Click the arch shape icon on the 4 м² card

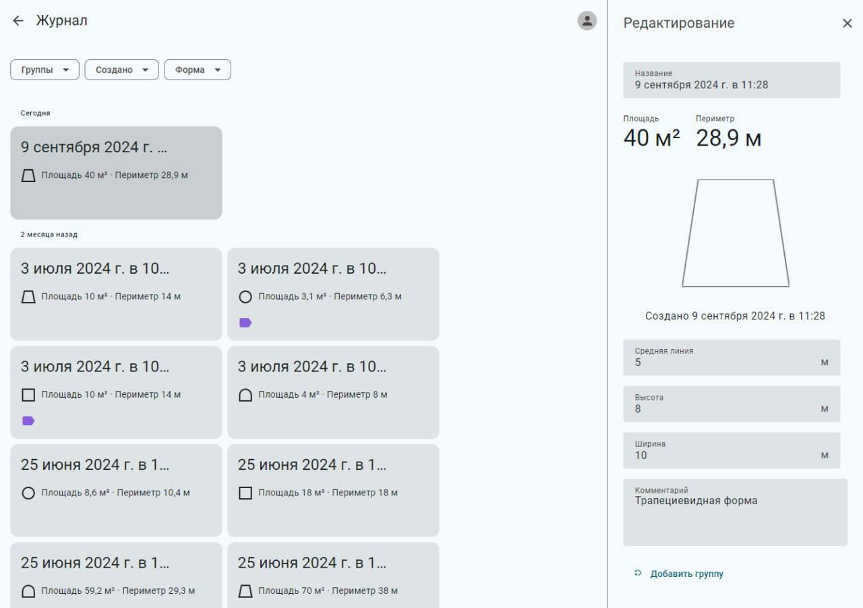pyautogui.click(x=245, y=395)
